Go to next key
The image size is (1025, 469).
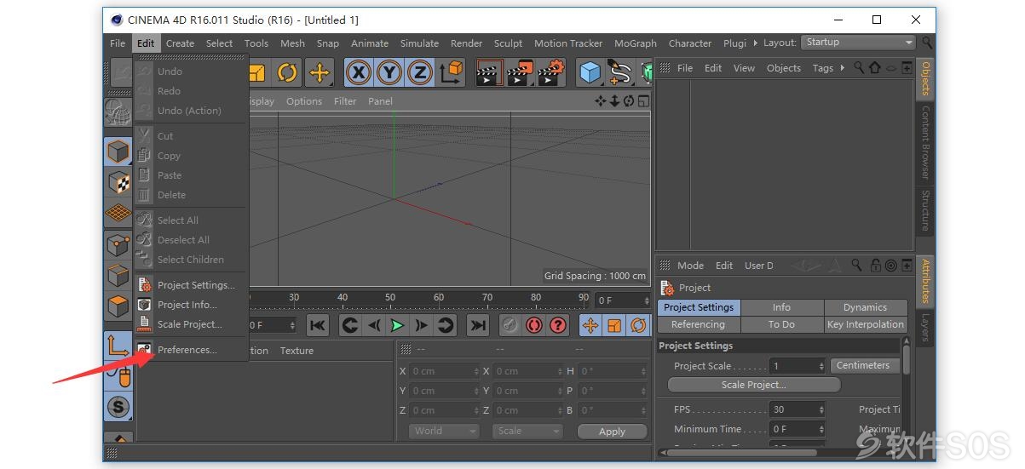pos(446,325)
